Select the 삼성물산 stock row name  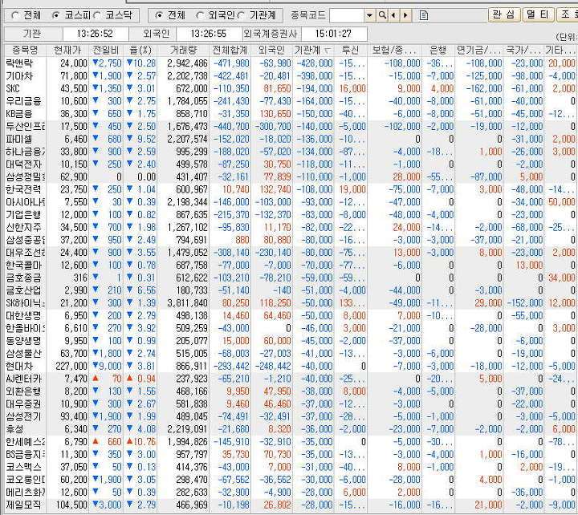[23, 354]
